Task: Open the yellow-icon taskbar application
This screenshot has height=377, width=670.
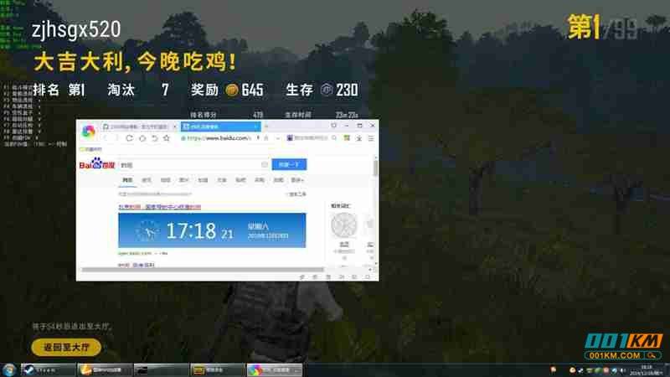Action: [218, 370]
